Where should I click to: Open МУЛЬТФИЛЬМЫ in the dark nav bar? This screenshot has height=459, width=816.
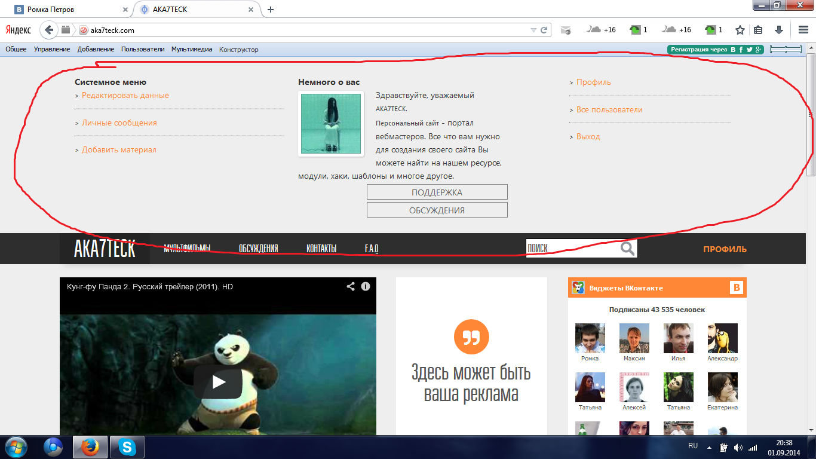(188, 249)
